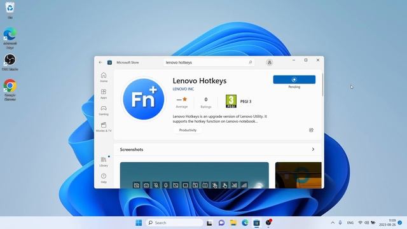407x229 pixels.
Task: Open the Recycle Bin desktop icon
Action: pos(10,10)
